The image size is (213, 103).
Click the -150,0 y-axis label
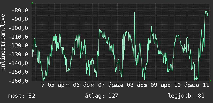[18, 72]
